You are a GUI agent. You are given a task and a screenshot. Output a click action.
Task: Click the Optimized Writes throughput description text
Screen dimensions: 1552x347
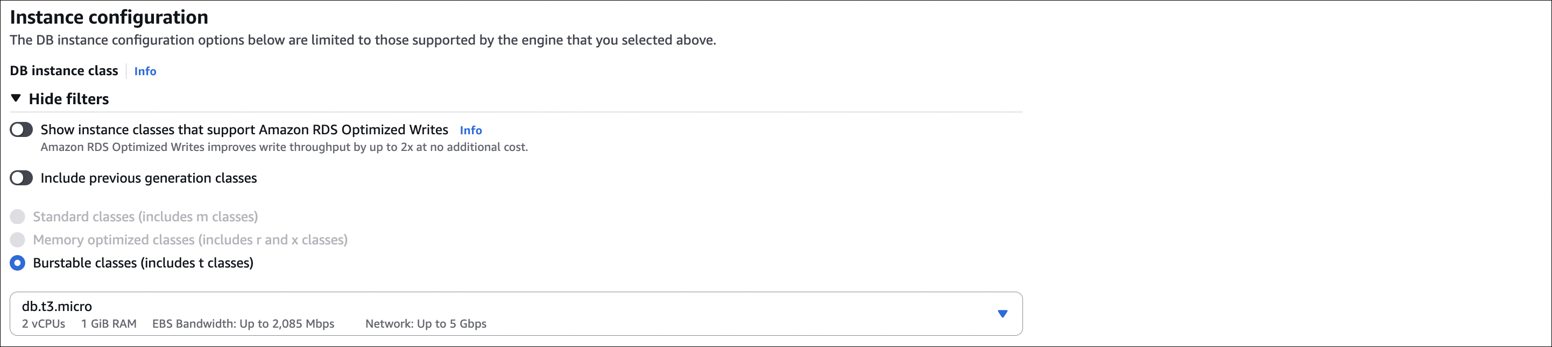(284, 147)
